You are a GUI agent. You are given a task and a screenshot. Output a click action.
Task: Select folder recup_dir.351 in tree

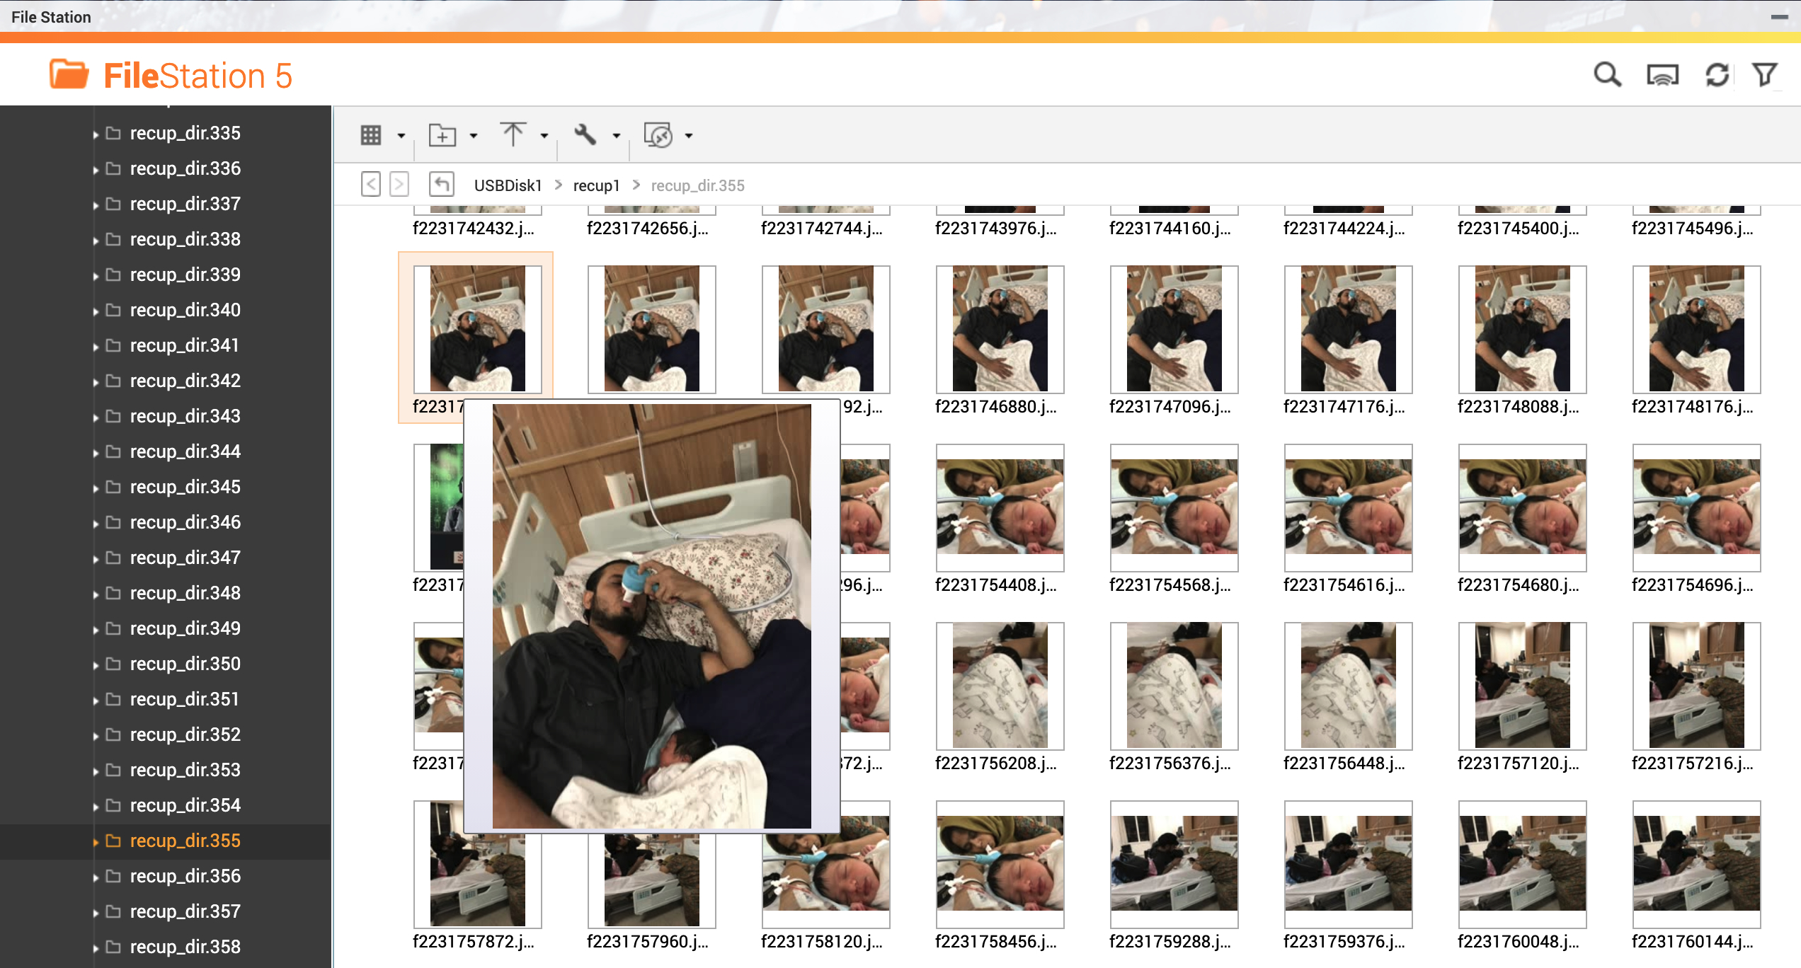(x=185, y=699)
